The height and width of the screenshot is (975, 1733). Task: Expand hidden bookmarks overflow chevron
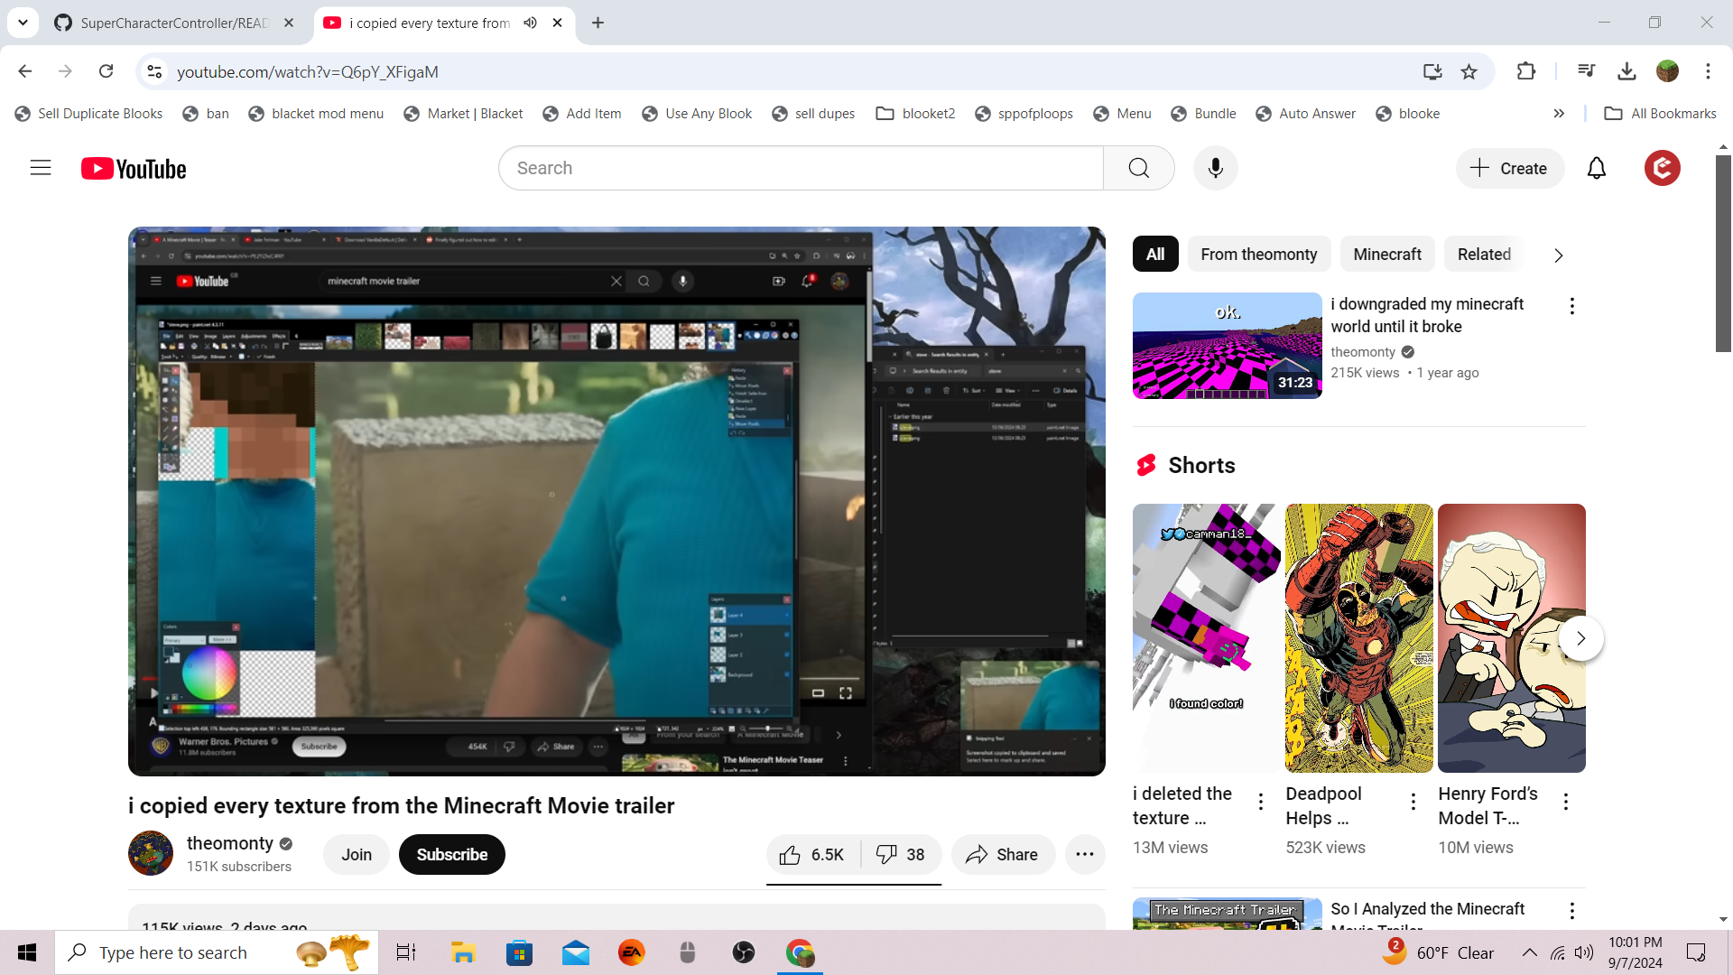tap(1559, 114)
